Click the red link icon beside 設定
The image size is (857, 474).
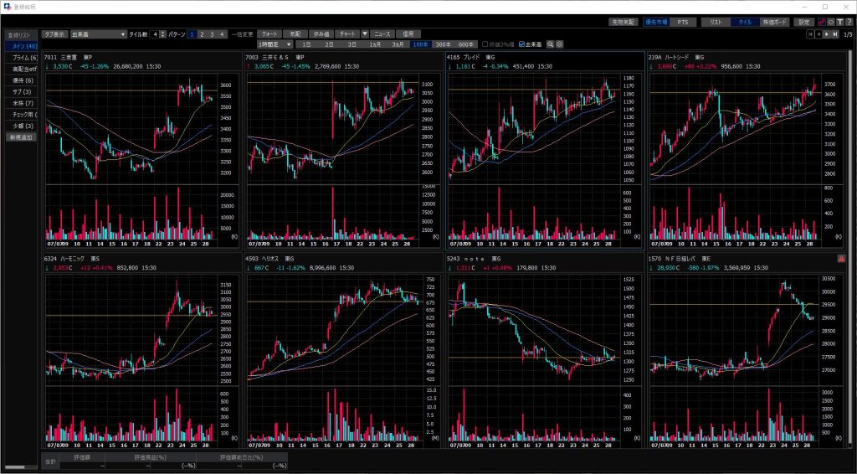point(821,22)
